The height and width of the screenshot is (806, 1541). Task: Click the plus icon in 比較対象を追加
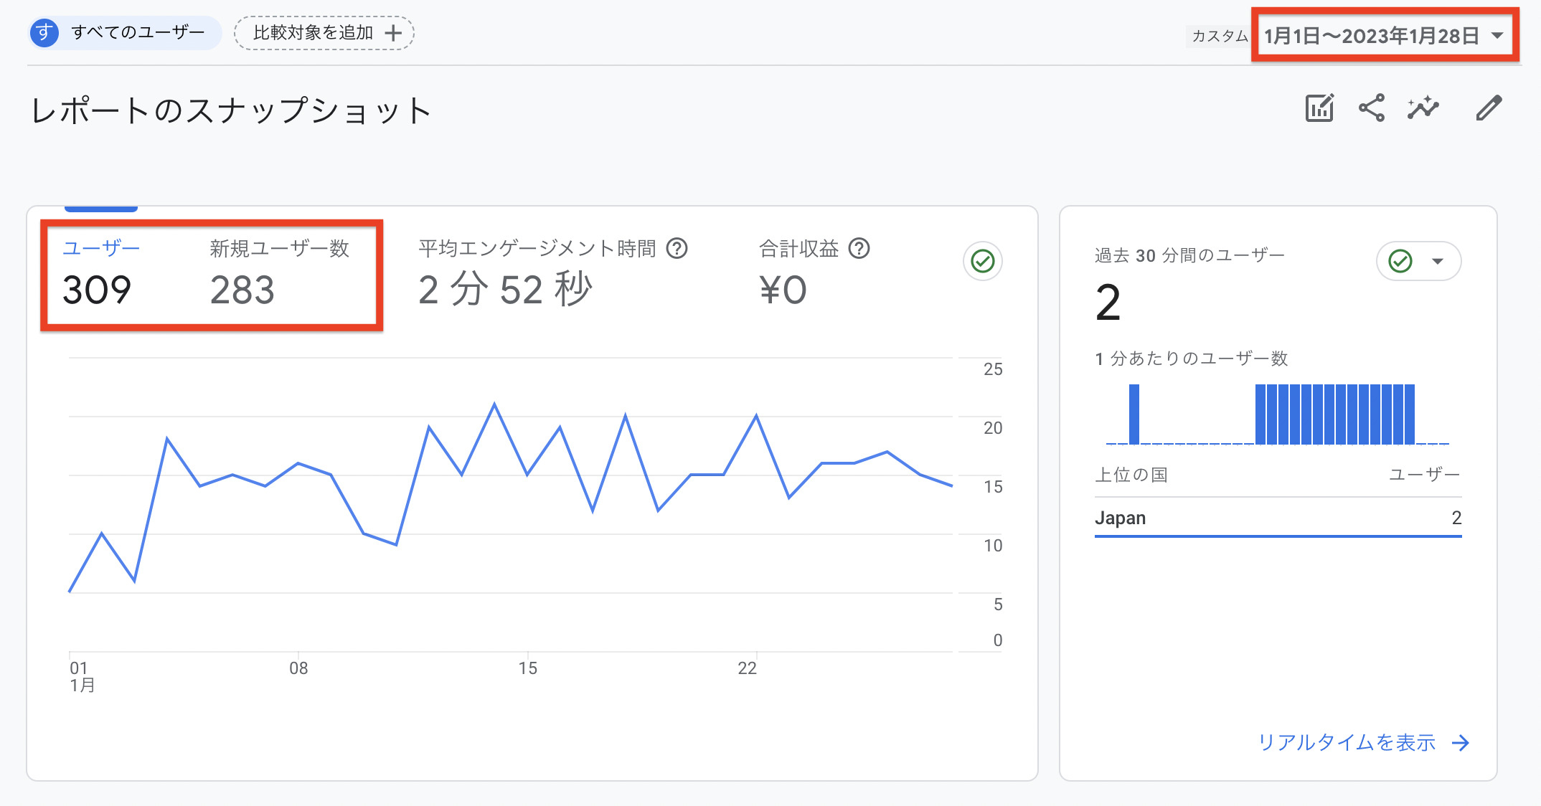[393, 33]
